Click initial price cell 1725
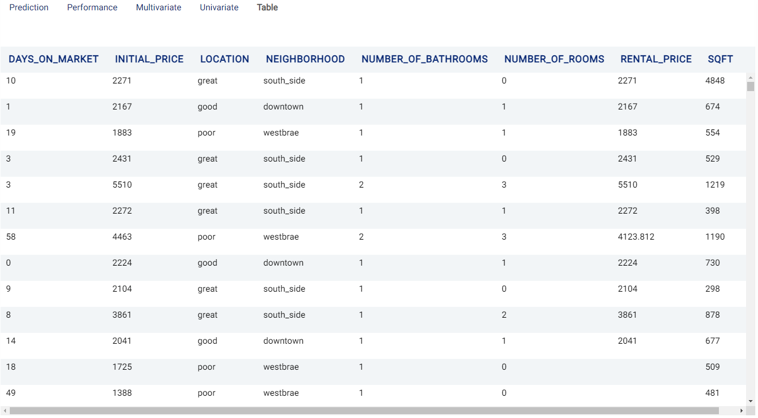This screenshot has width=758, height=418. (x=122, y=367)
